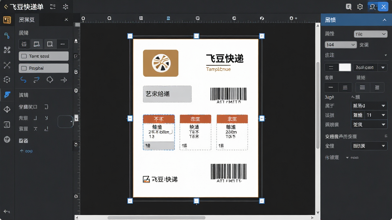Click the vertical scrollbar right of the canvas
392x220 pixels.
point(318,105)
